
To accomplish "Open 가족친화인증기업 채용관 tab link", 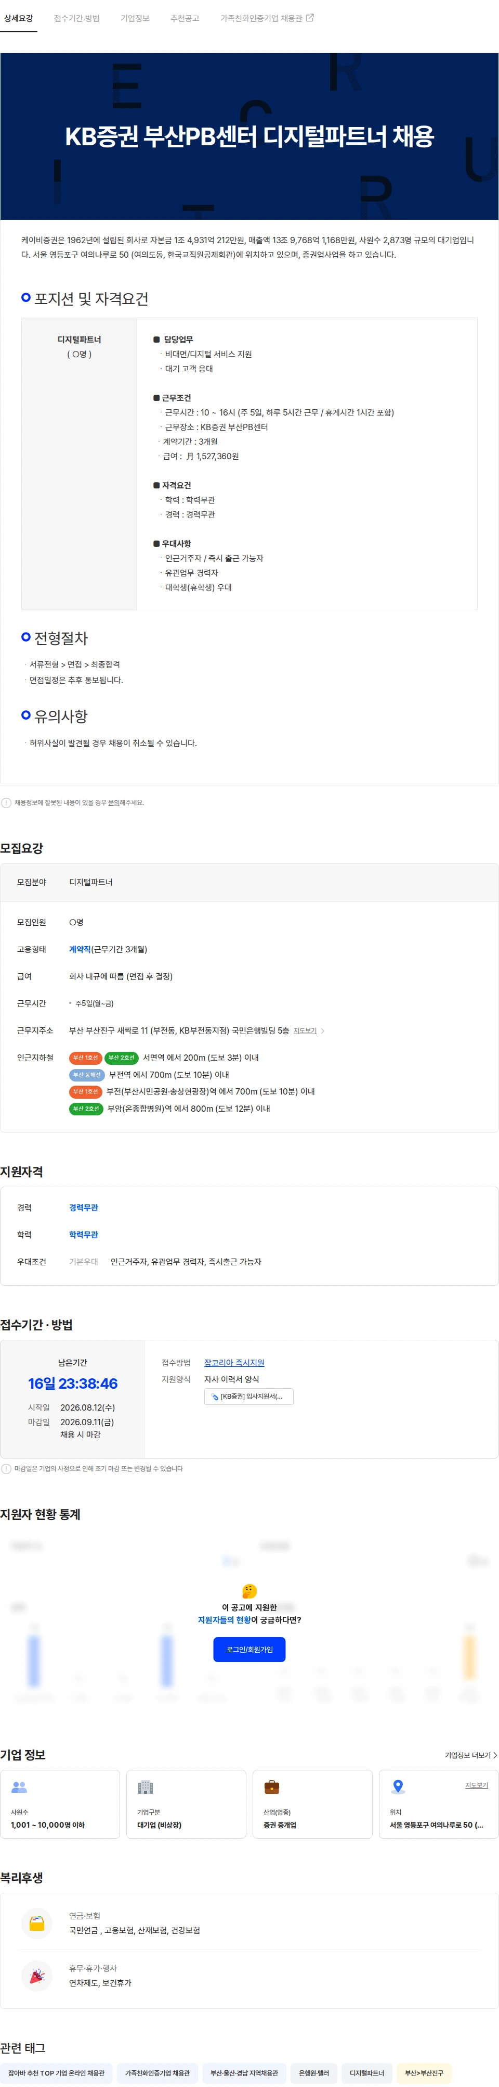I will pos(261,18).
